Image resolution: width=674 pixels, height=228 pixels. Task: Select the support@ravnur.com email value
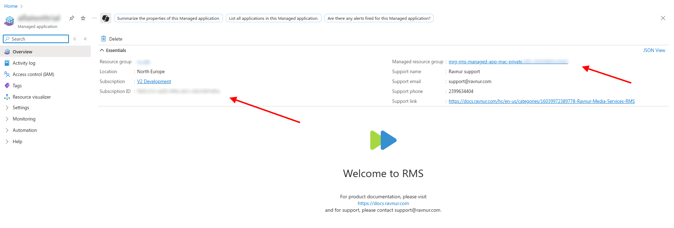pos(470,81)
